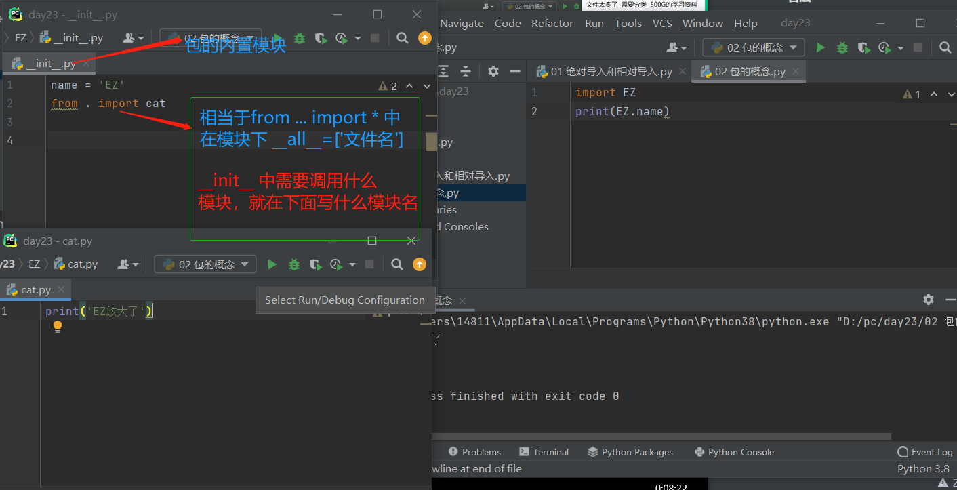This screenshot has width=957, height=490.
Task: Run with coverage in the cat.py window
Action: 315,264
